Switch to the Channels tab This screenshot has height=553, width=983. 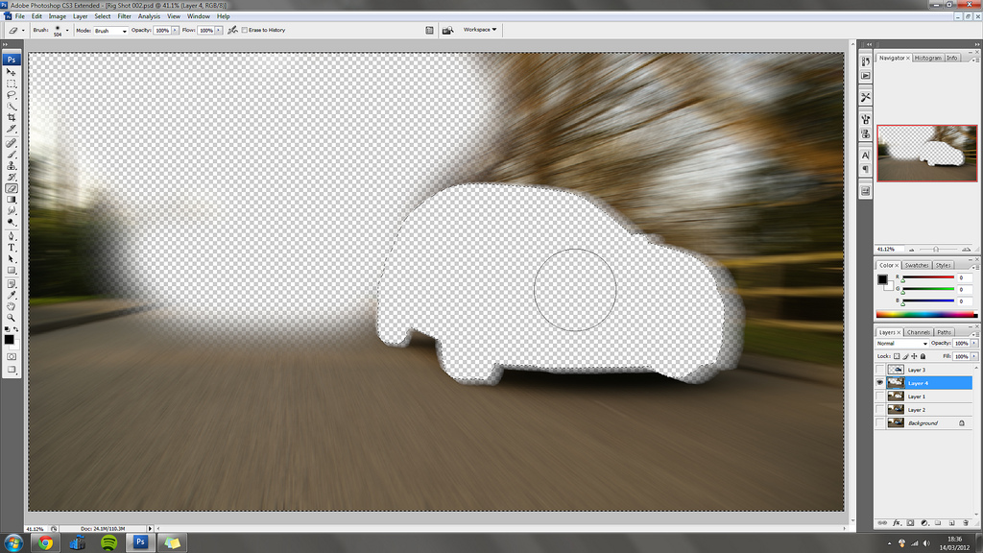pyautogui.click(x=920, y=332)
